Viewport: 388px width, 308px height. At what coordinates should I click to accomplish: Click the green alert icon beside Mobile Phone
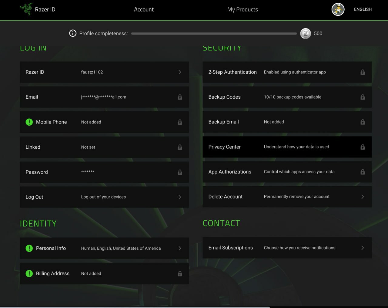tap(29, 122)
